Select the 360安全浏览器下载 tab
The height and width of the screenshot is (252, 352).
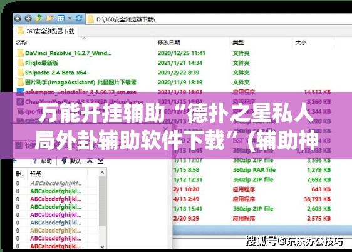point(46,31)
